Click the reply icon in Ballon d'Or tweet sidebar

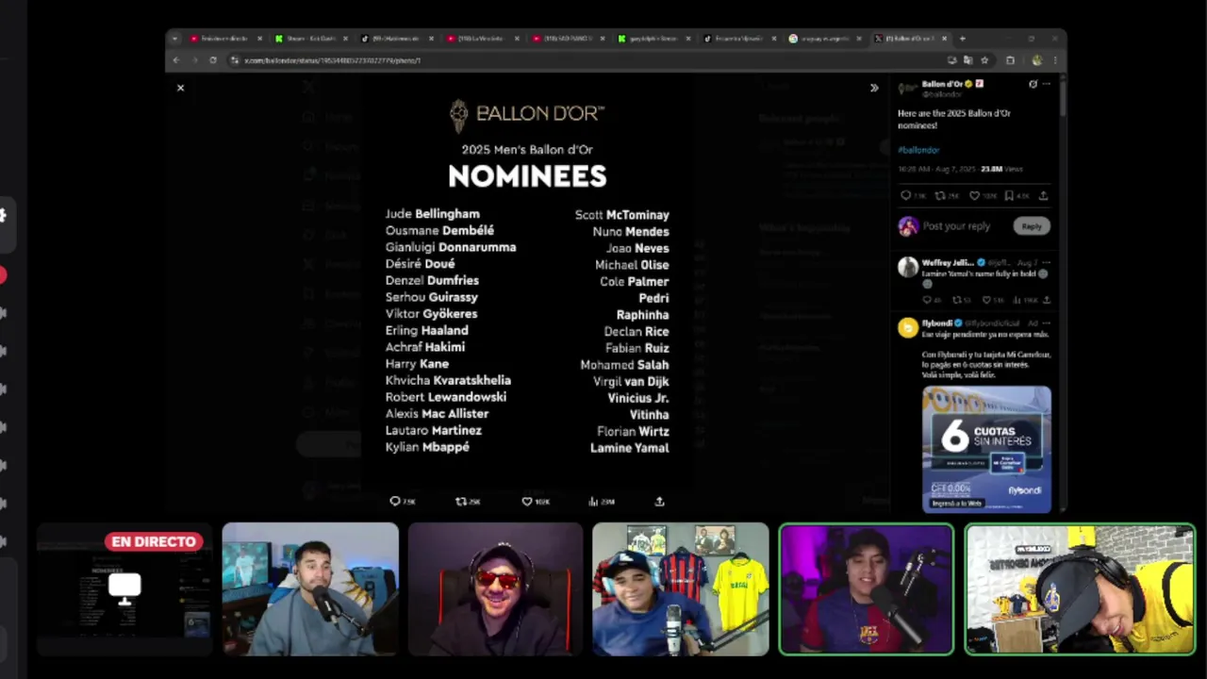coord(905,196)
